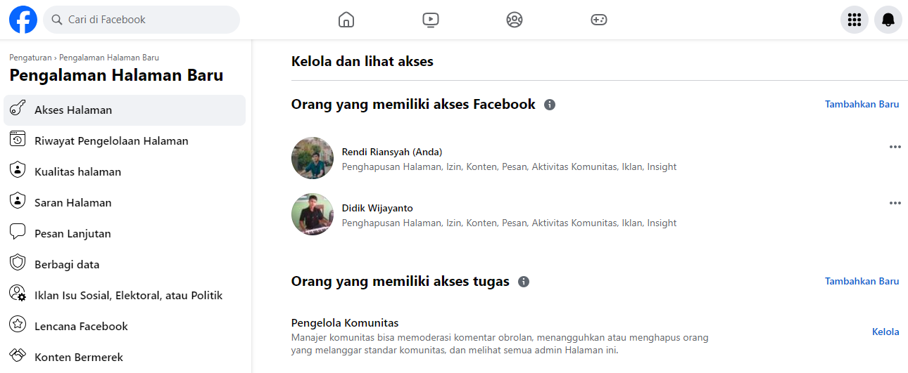908x373 pixels.
Task: Click Tambahkan Baru for akses Facebook
Action: (862, 104)
